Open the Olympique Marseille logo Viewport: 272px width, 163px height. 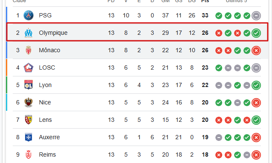[29, 33]
